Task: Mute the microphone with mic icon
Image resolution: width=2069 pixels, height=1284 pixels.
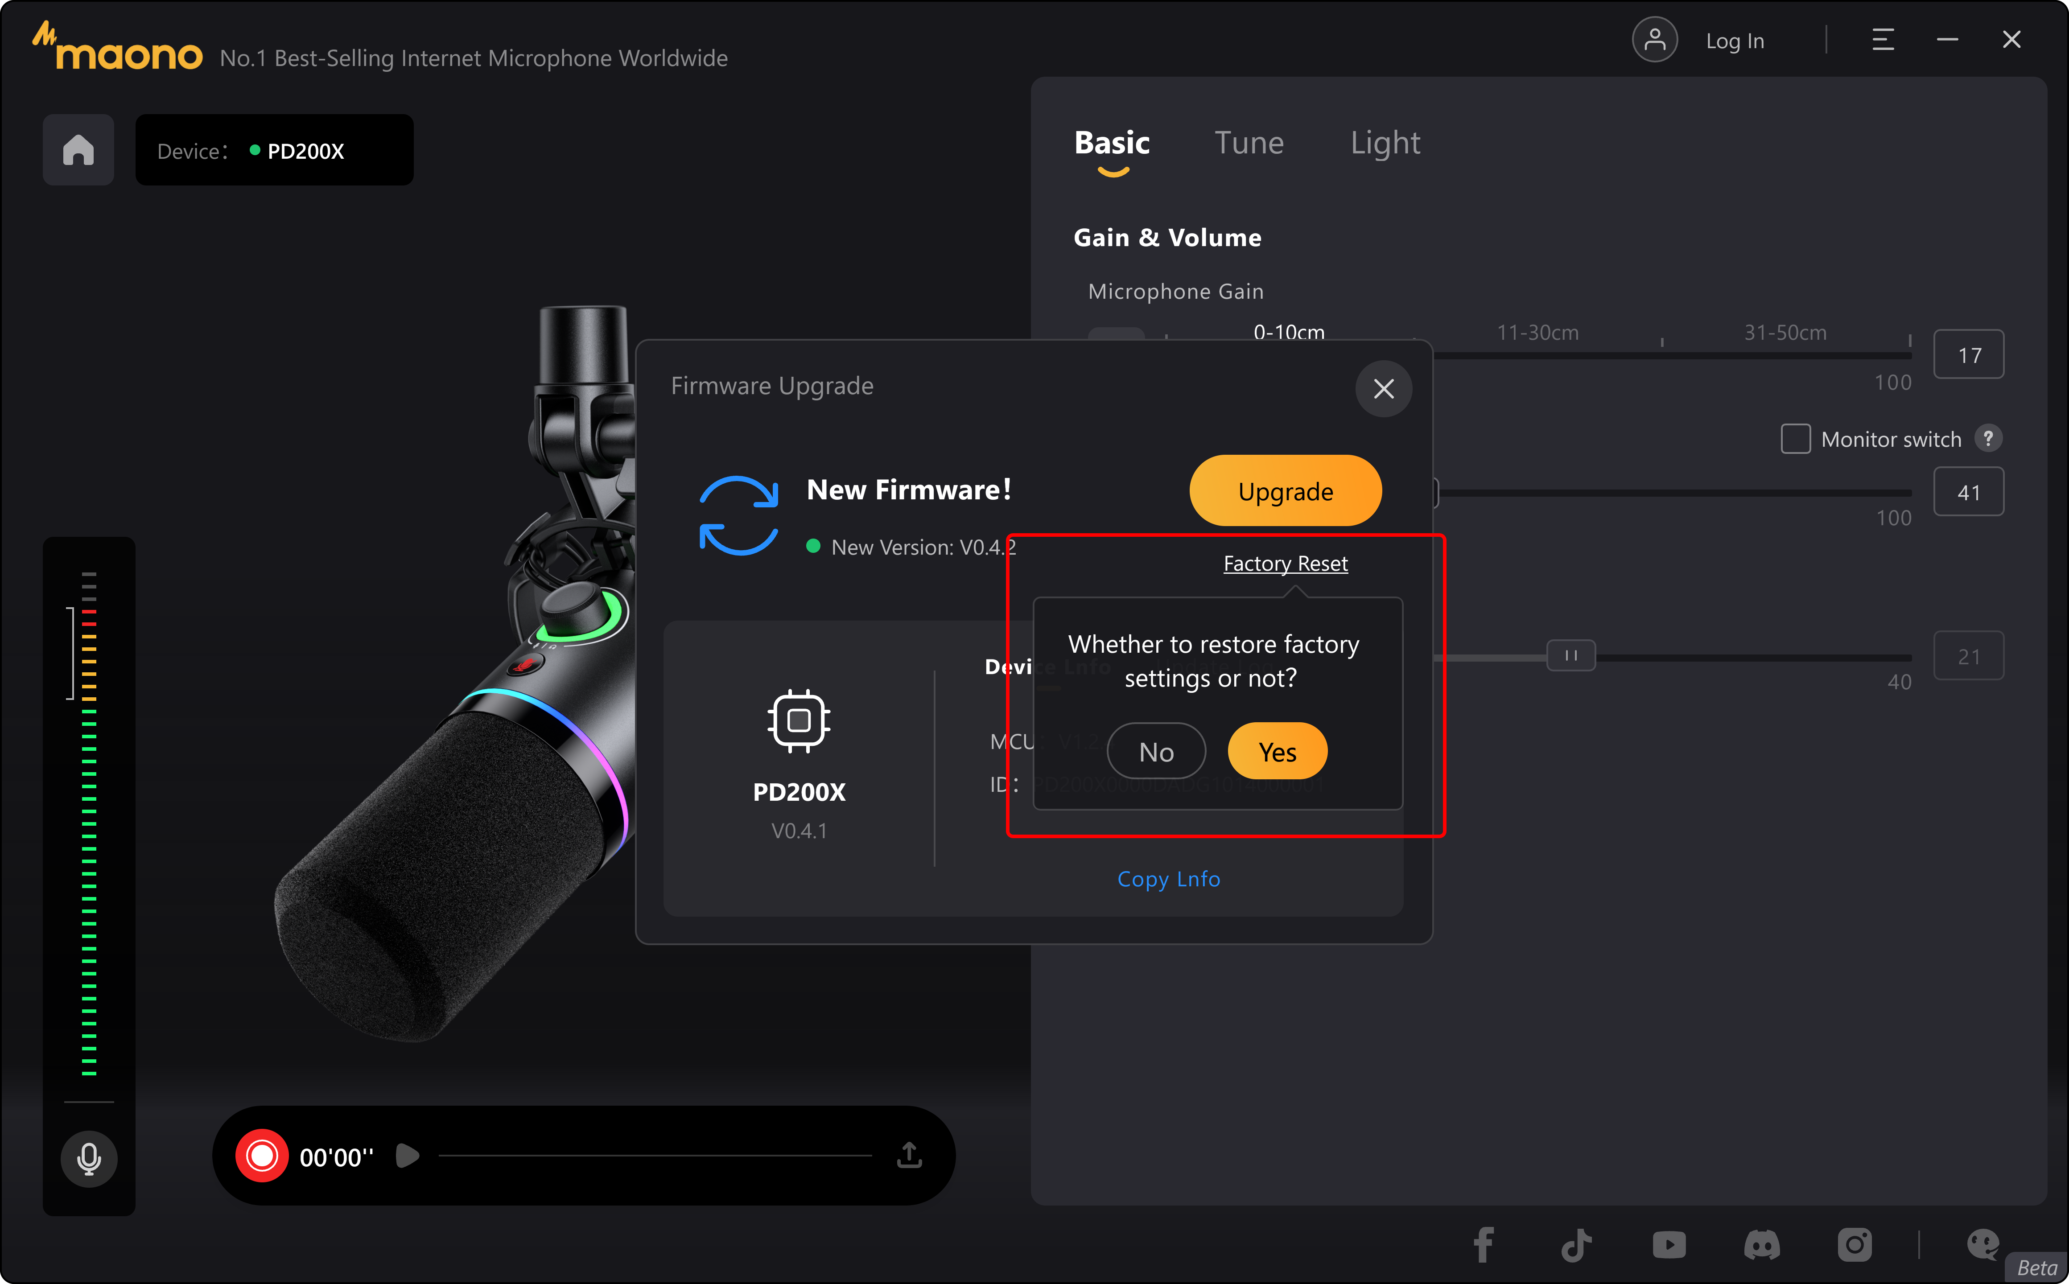Action: tap(89, 1157)
